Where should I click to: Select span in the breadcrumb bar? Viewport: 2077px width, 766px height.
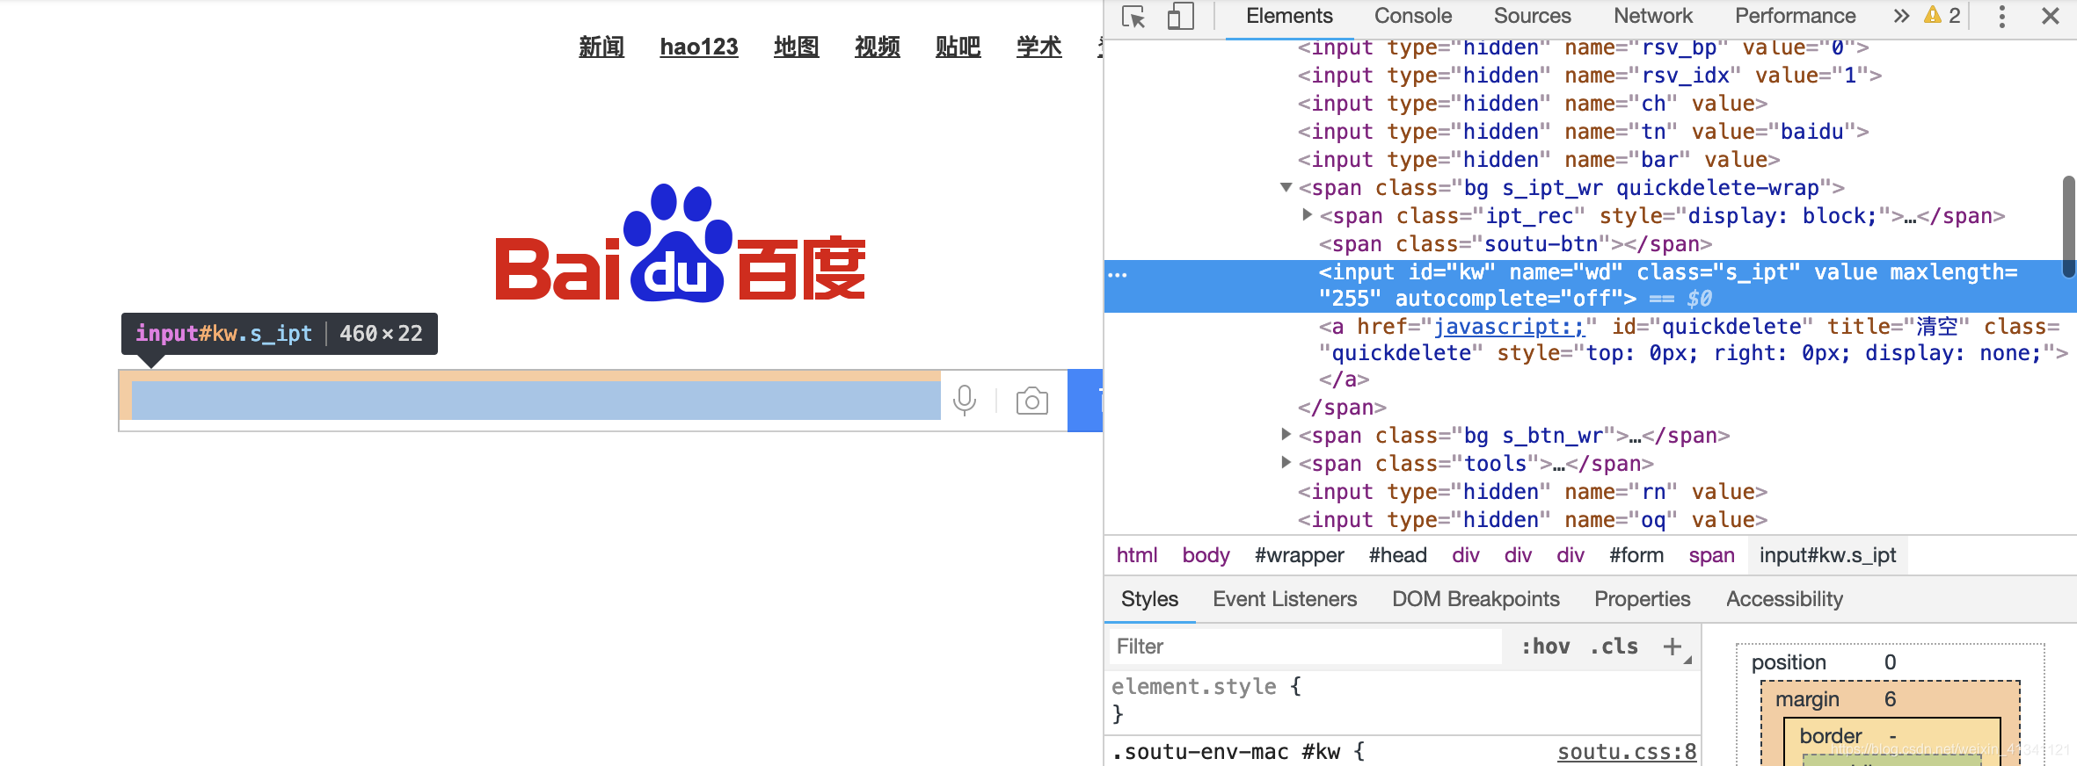[x=1711, y=555]
